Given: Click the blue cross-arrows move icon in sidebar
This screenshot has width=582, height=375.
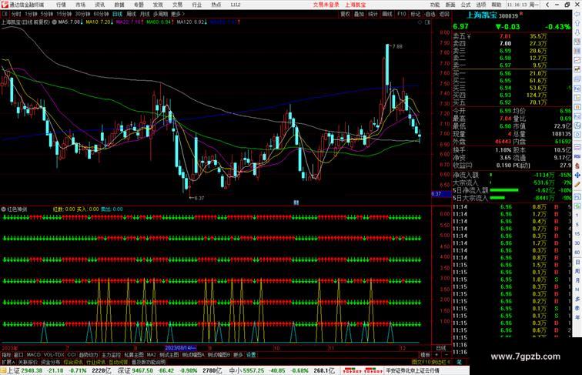Looking at the screenshot, I should 577,175.
